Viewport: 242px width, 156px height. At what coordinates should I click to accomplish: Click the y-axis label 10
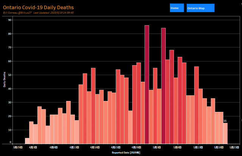[x=10, y=130]
